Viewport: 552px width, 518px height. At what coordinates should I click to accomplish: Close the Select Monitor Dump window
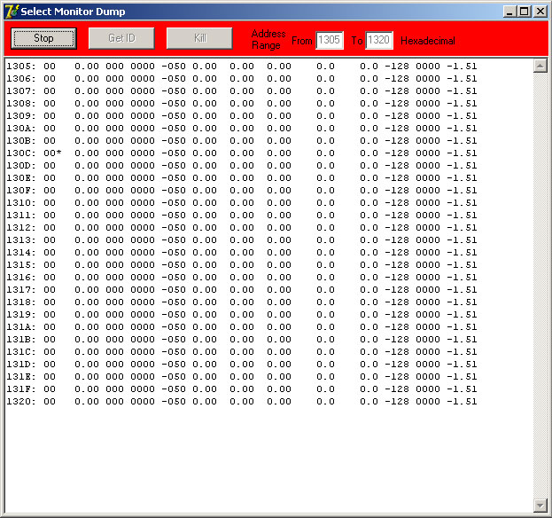click(540, 12)
